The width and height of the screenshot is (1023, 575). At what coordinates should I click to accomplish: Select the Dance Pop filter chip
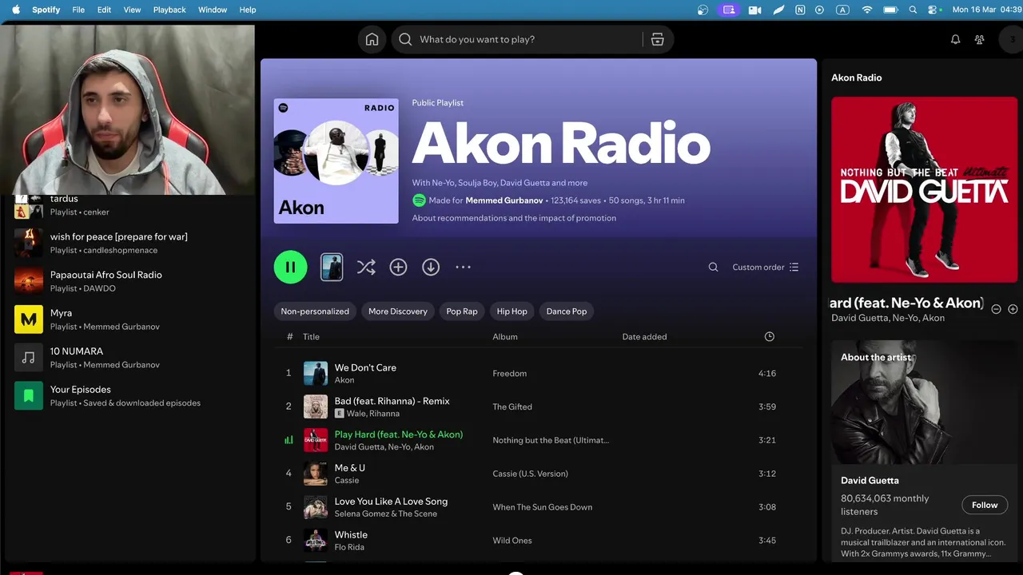coord(567,311)
